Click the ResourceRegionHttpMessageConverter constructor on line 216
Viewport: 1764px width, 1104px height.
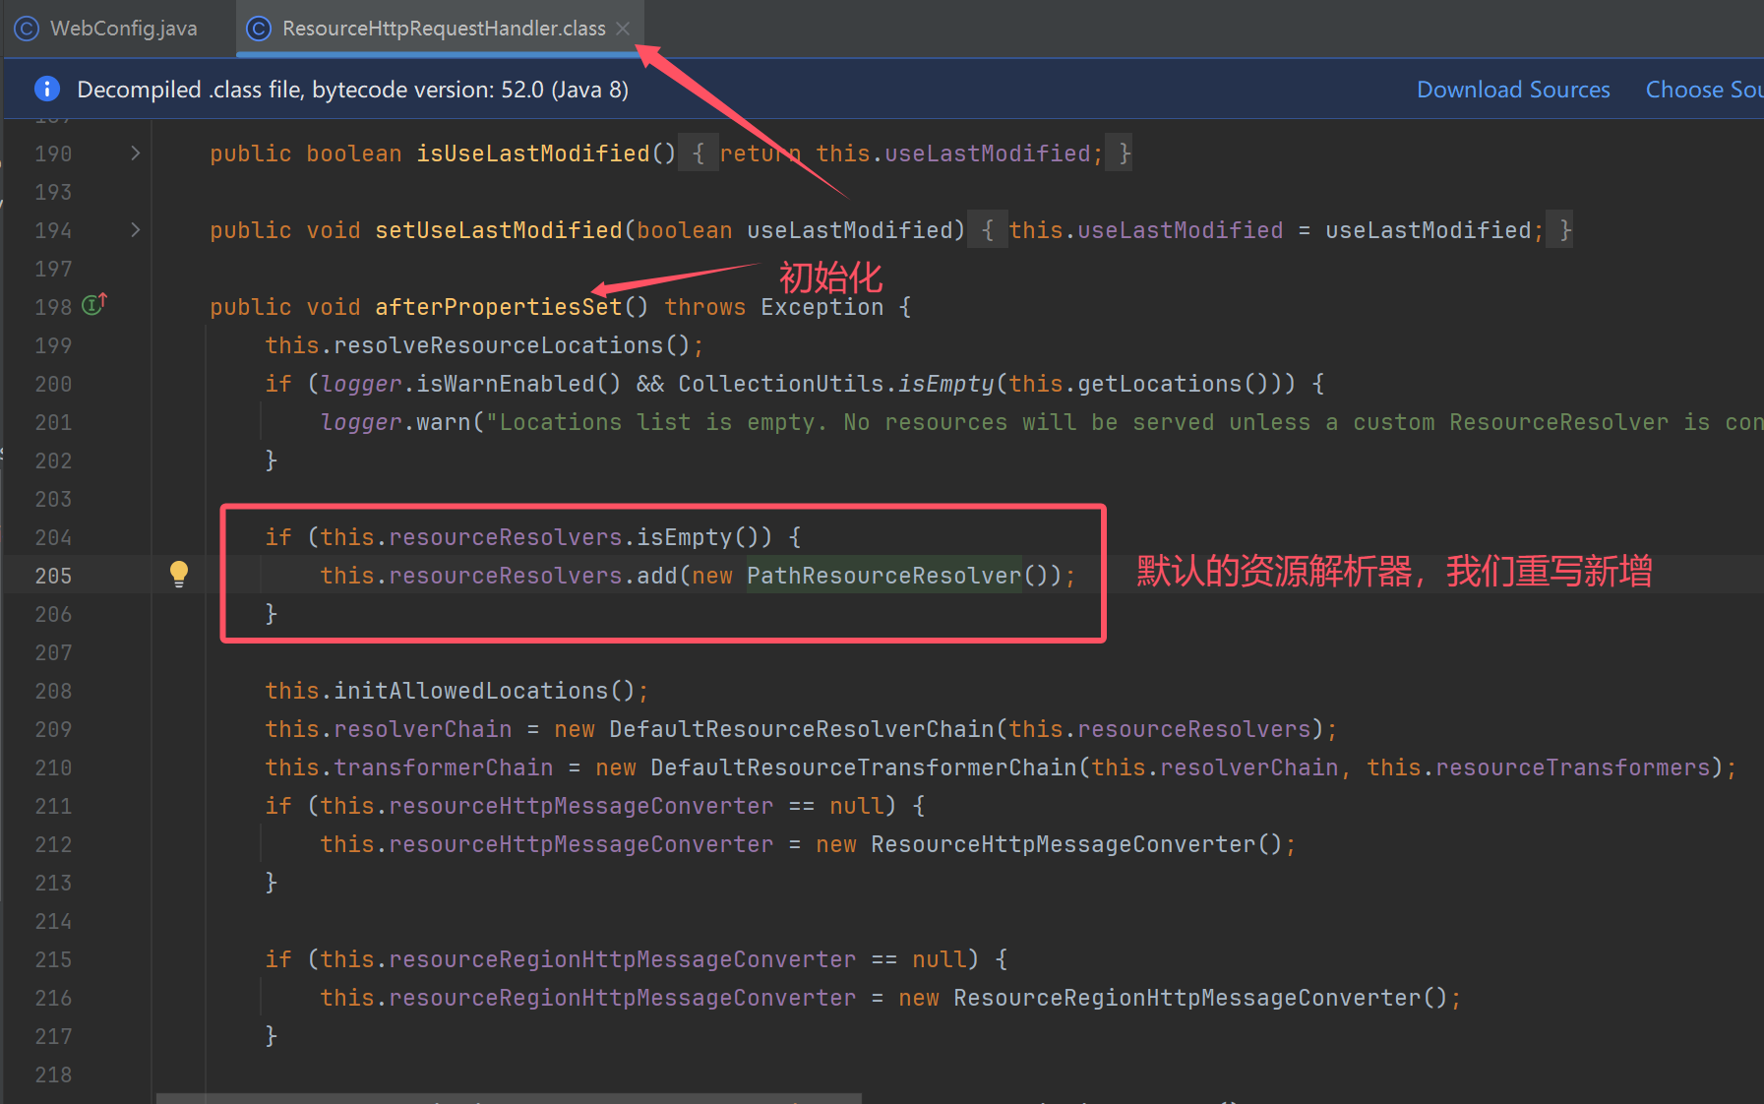click(x=1186, y=998)
